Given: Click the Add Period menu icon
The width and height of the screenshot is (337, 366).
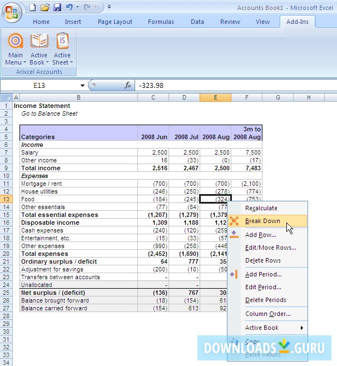Looking at the screenshot, I should (x=234, y=274).
